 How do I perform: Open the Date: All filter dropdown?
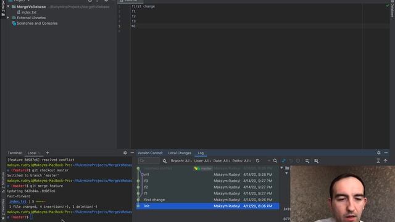click(x=222, y=161)
